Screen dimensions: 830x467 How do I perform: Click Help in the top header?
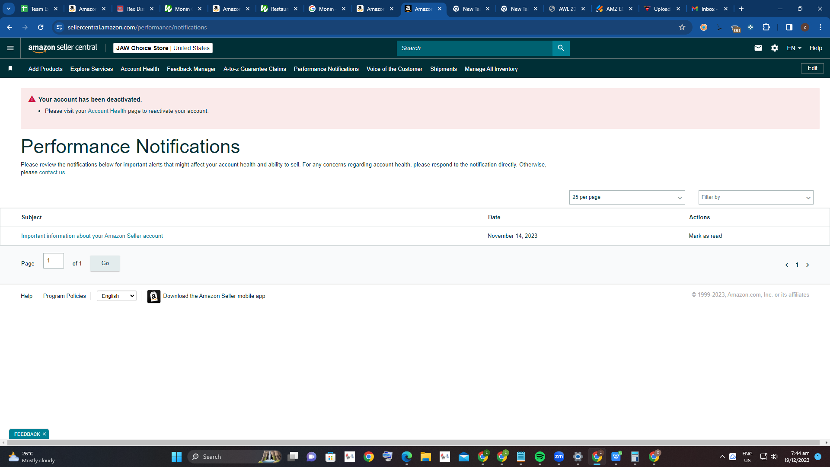point(816,48)
